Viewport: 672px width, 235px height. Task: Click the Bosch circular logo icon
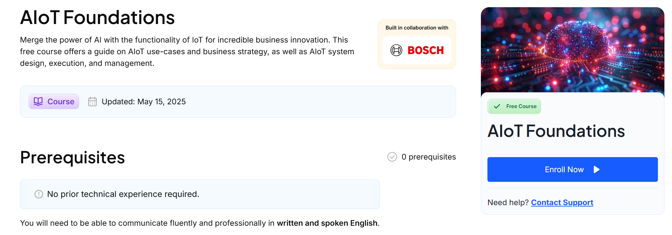point(396,50)
